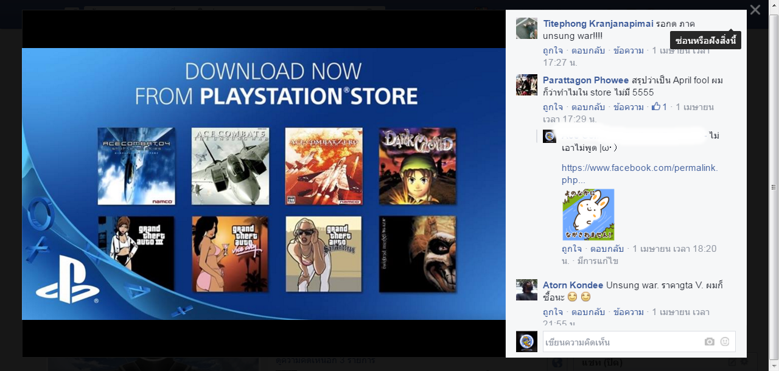The height and width of the screenshot is (371, 779).
Task: Click Parattagon Phowee's avatar picture
Action: (526, 85)
